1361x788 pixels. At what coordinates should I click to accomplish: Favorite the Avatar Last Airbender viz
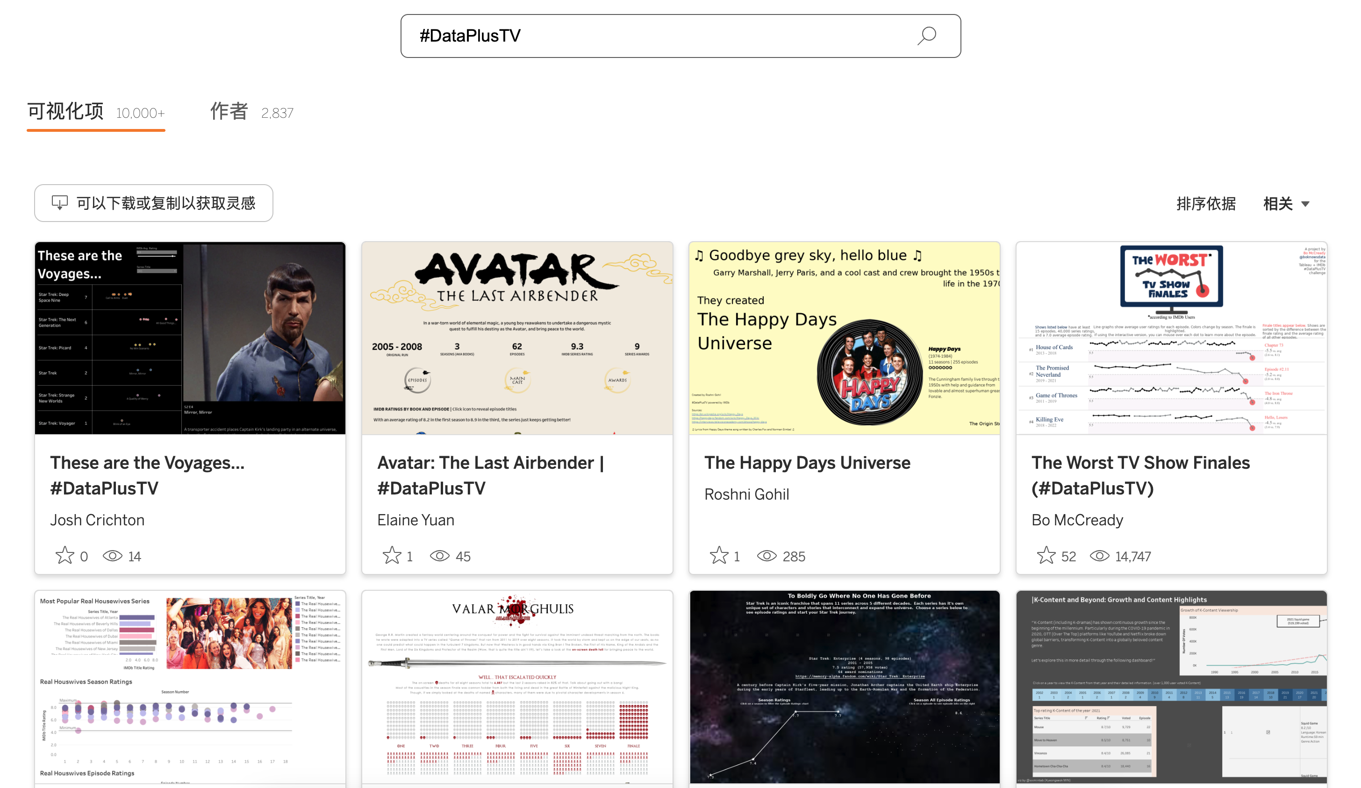click(392, 555)
